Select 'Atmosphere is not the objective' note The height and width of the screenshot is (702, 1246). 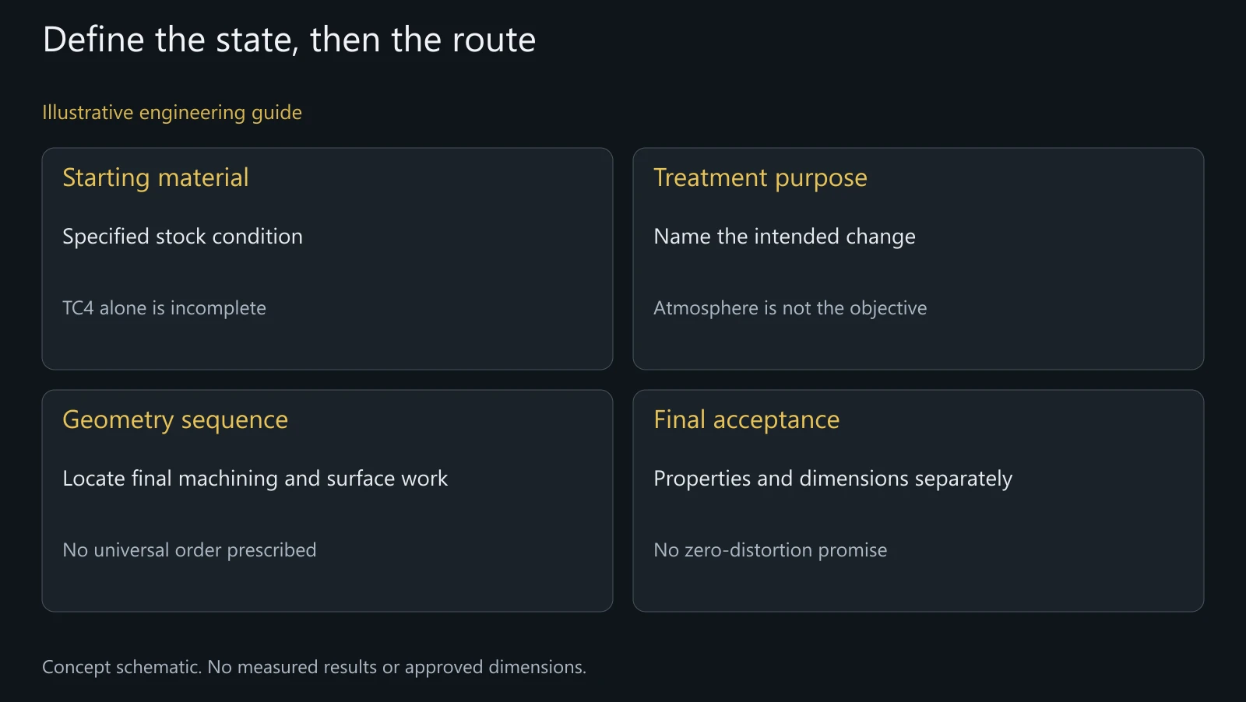[x=790, y=308]
